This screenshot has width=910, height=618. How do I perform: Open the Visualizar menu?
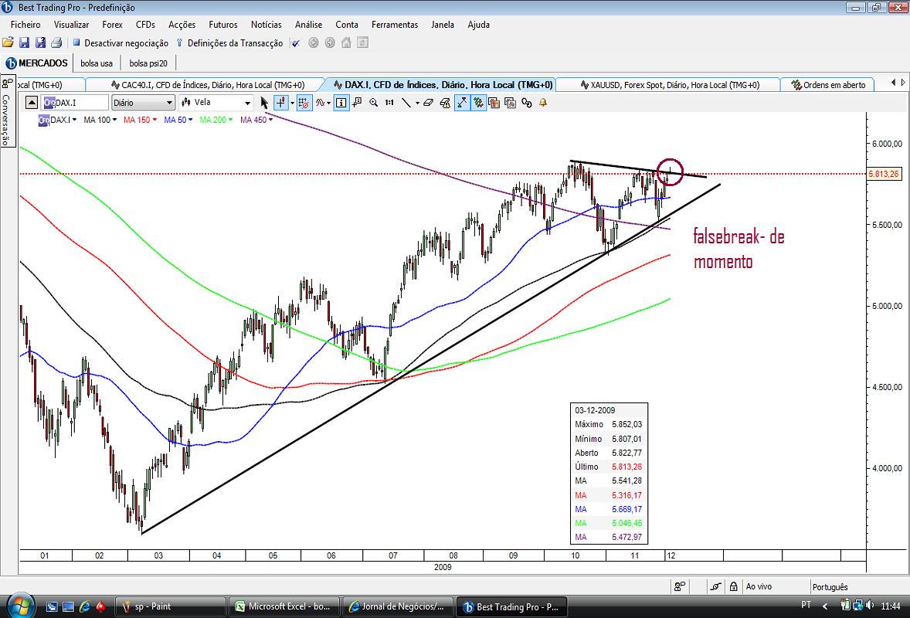[71, 25]
